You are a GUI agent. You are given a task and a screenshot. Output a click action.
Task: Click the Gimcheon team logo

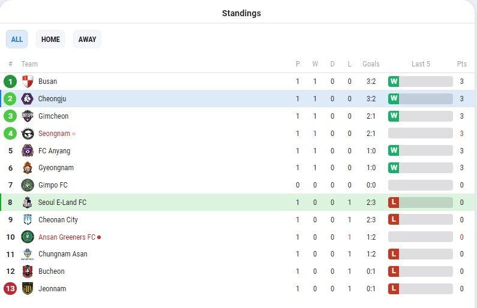coord(28,116)
